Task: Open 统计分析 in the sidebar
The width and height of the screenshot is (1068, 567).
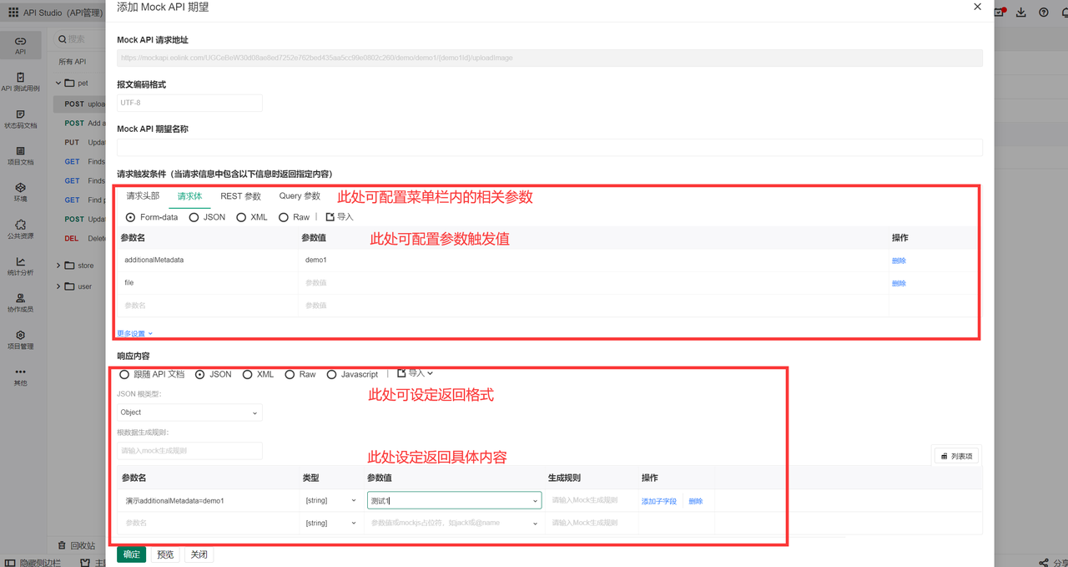Action: pos(21,266)
